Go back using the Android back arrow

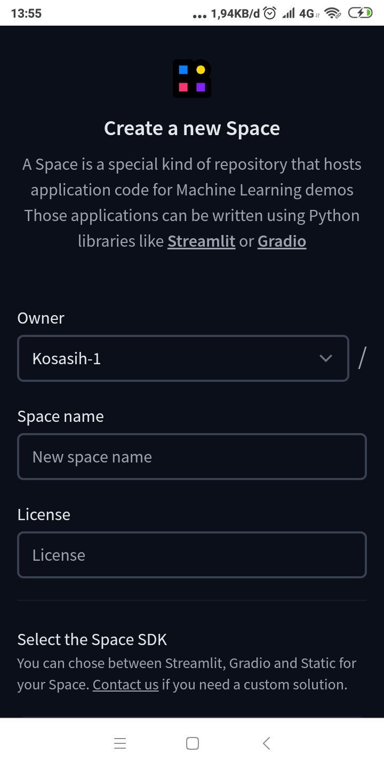pyautogui.click(x=267, y=743)
